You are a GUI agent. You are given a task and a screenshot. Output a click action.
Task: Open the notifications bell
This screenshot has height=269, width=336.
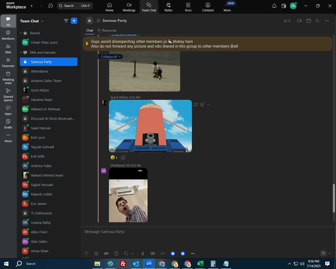tap(274, 6)
